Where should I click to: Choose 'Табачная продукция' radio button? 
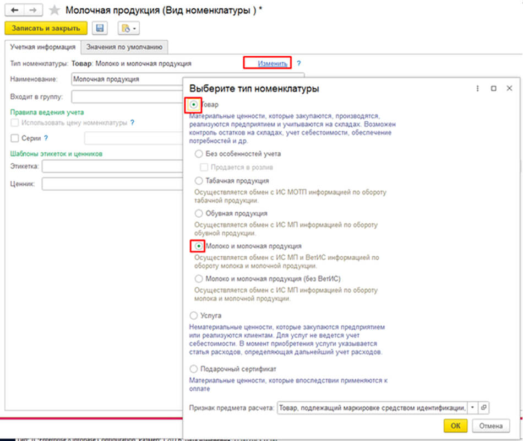pos(199,181)
